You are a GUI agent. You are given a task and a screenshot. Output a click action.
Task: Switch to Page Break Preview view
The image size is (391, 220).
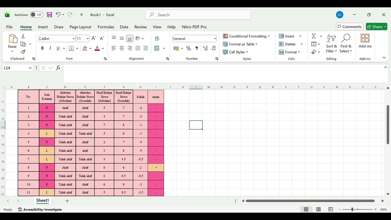[x=331, y=209]
